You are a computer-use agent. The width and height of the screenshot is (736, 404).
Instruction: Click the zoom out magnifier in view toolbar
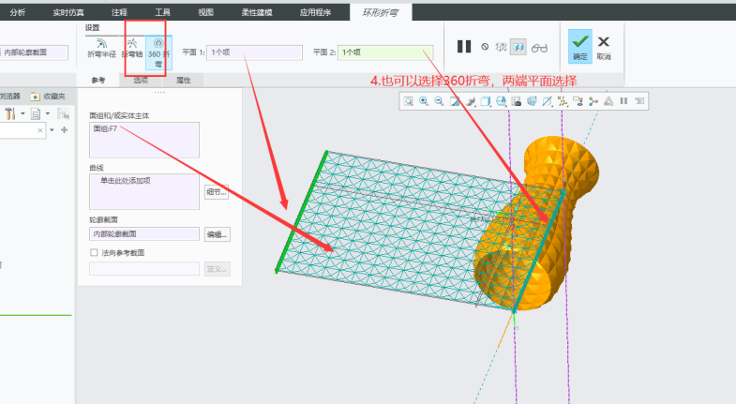pyautogui.click(x=439, y=101)
